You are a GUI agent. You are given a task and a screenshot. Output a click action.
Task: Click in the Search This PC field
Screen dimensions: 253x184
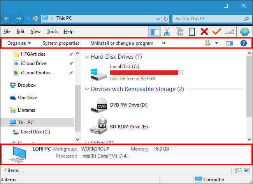[212, 19]
